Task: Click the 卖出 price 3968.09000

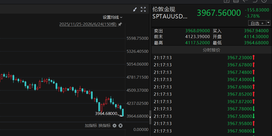Action: (198, 31)
